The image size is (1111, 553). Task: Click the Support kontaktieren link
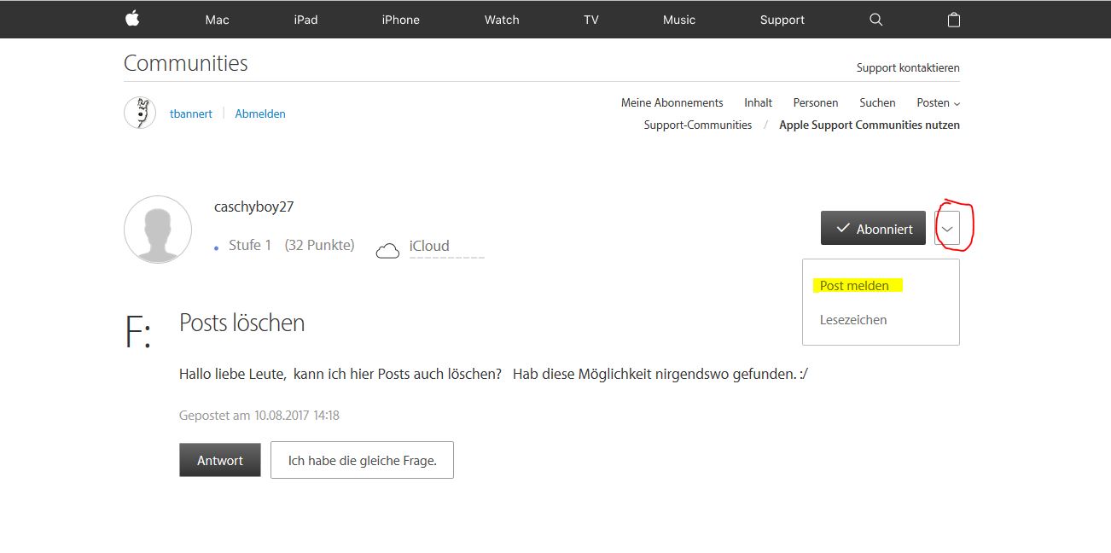pyautogui.click(x=908, y=67)
